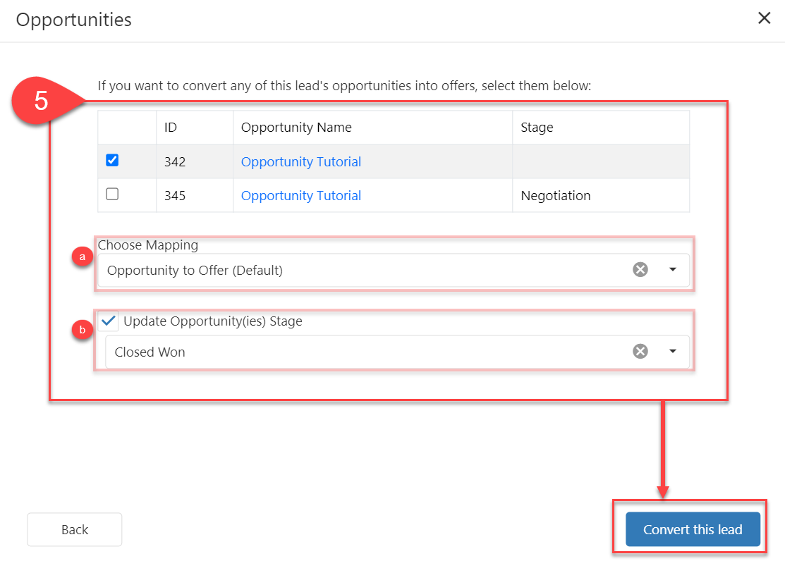Expand the Choose Mapping dropdown arrow
The width and height of the screenshot is (785, 561).
672,270
